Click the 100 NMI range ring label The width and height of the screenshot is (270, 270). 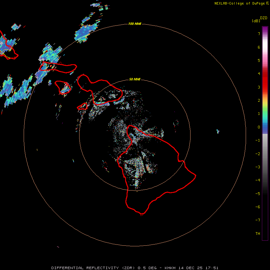click(135, 24)
